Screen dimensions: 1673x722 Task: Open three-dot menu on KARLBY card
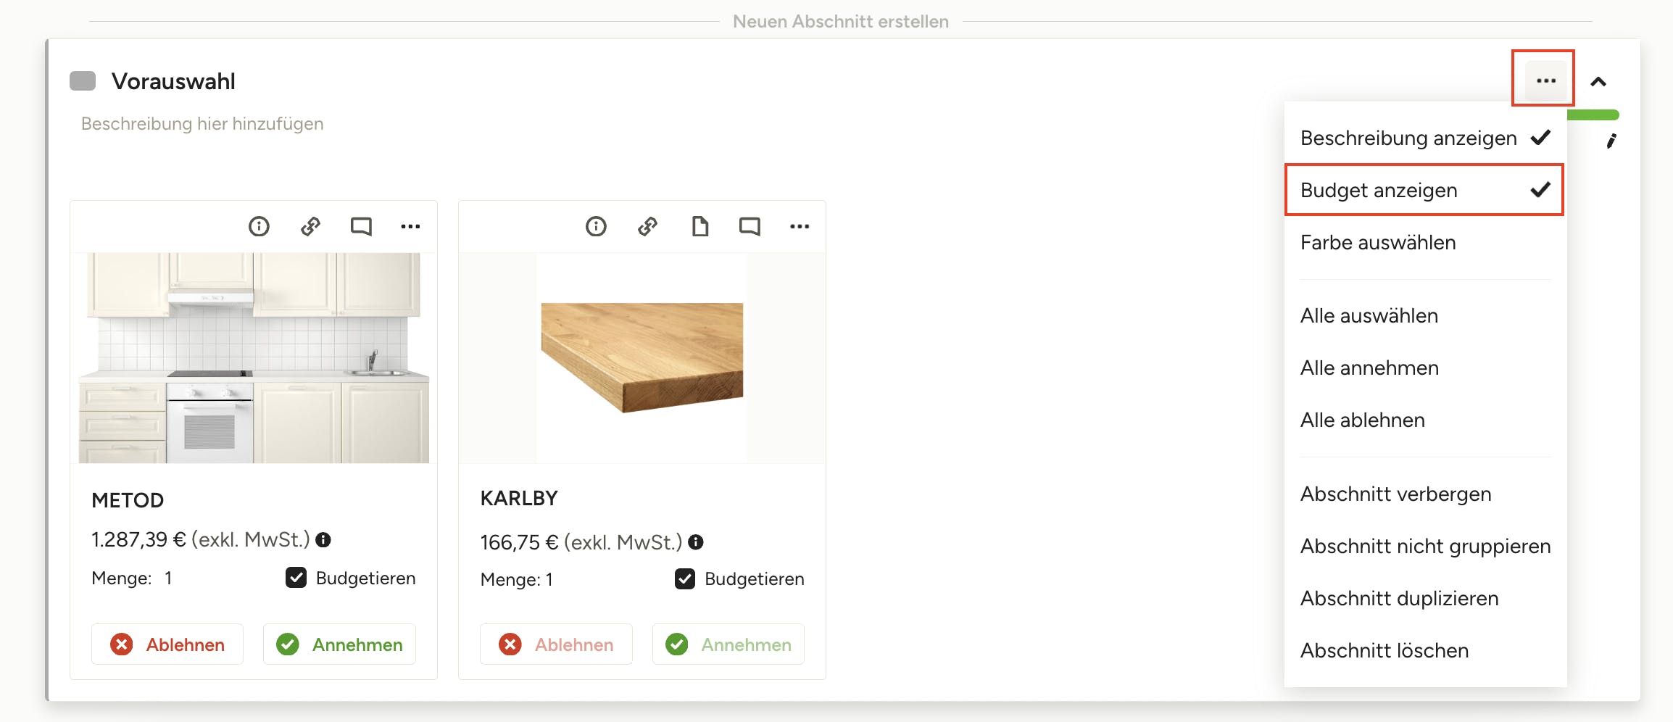[800, 227]
